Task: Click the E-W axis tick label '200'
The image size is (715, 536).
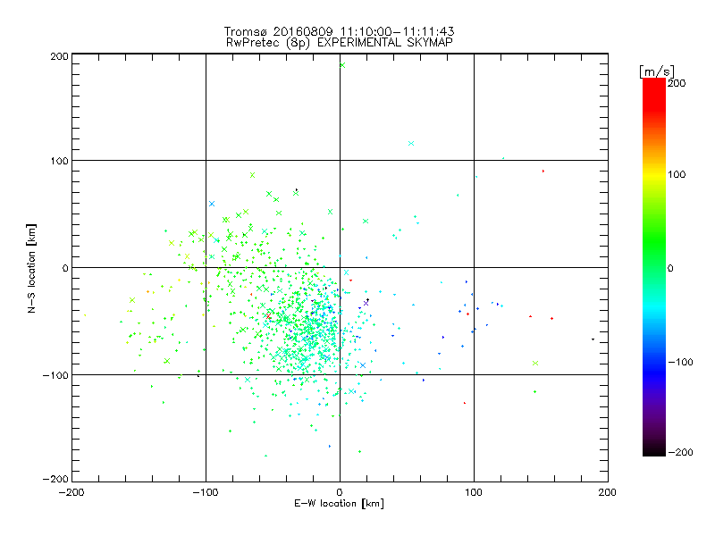Action: pyautogui.click(x=608, y=492)
